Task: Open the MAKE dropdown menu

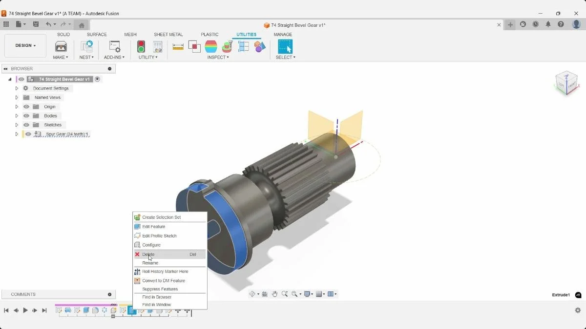Action: click(61, 58)
